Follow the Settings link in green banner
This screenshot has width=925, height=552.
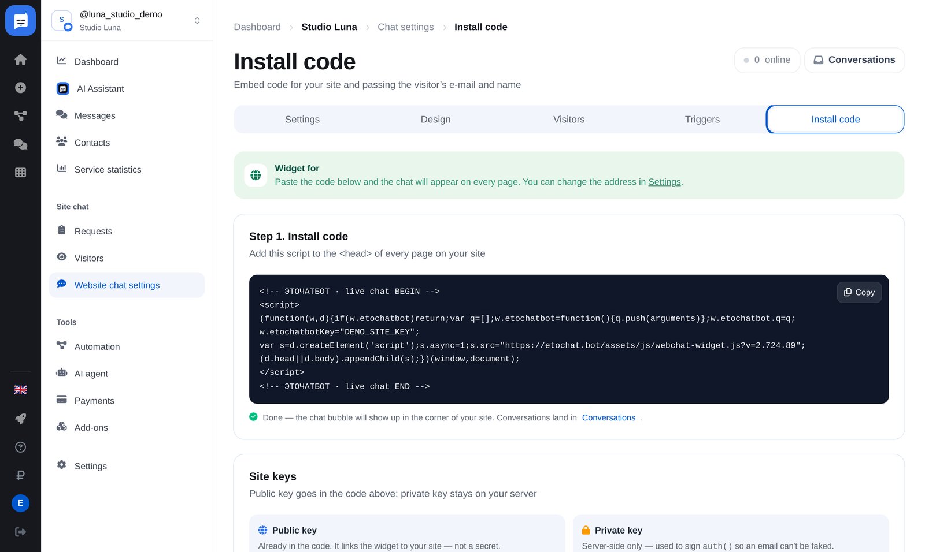[x=664, y=182]
